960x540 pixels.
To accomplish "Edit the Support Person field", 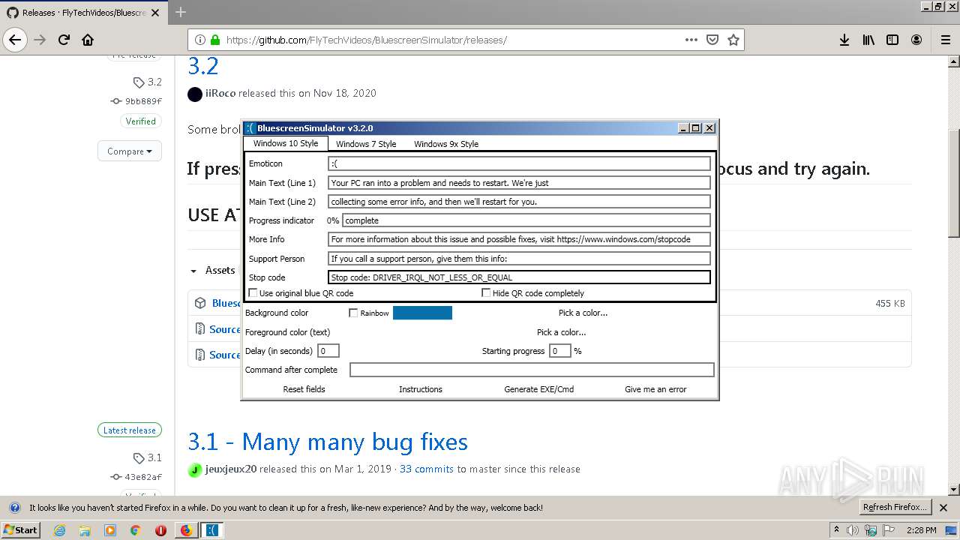I will click(x=519, y=258).
